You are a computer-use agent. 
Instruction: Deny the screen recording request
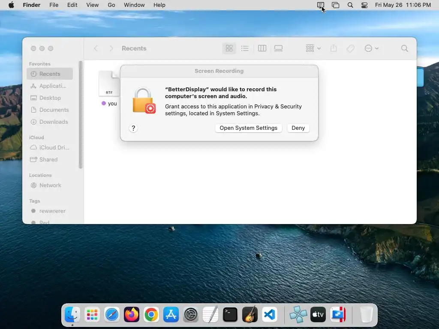pyautogui.click(x=298, y=128)
